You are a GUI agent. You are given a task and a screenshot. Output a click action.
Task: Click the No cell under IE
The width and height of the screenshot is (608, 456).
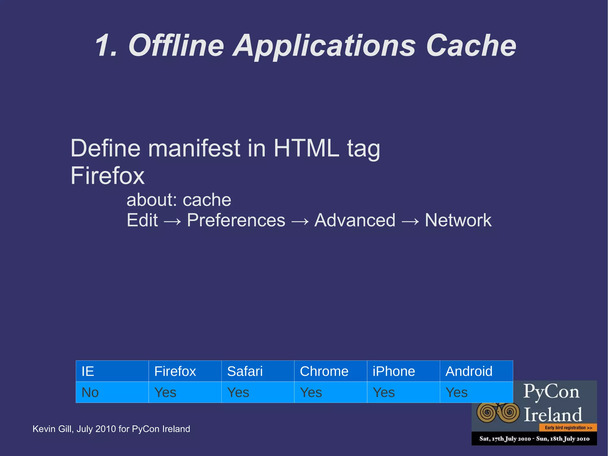click(112, 392)
